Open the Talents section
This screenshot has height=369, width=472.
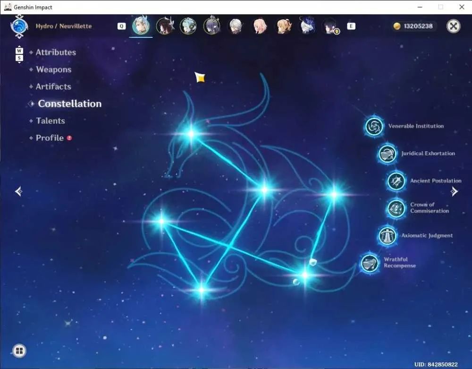click(51, 121)
